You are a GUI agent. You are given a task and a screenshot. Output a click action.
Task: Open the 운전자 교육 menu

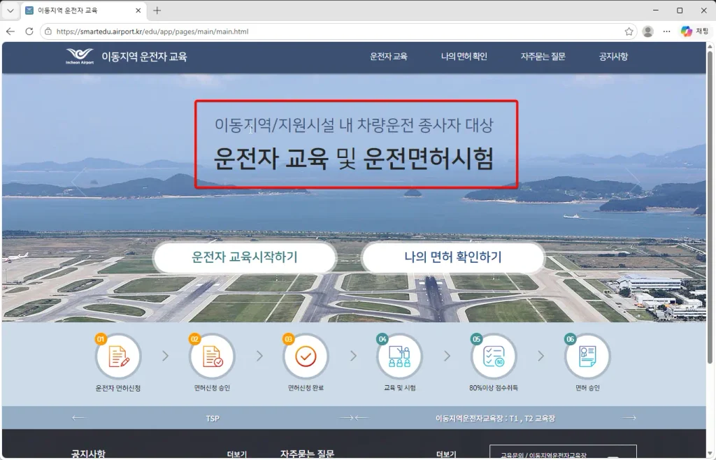(x=389, y=57)
